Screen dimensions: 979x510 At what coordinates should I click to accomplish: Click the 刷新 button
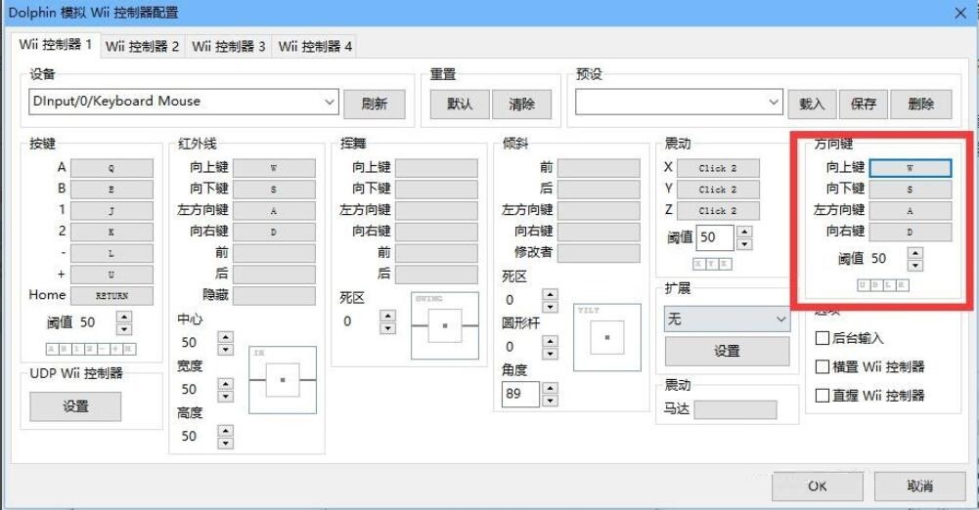pos(375,105)
